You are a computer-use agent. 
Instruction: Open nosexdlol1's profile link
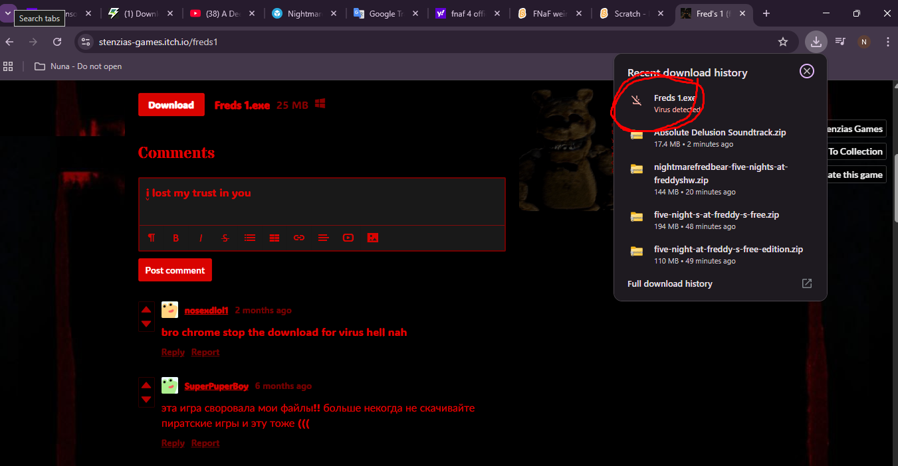(x=207, y=310)
